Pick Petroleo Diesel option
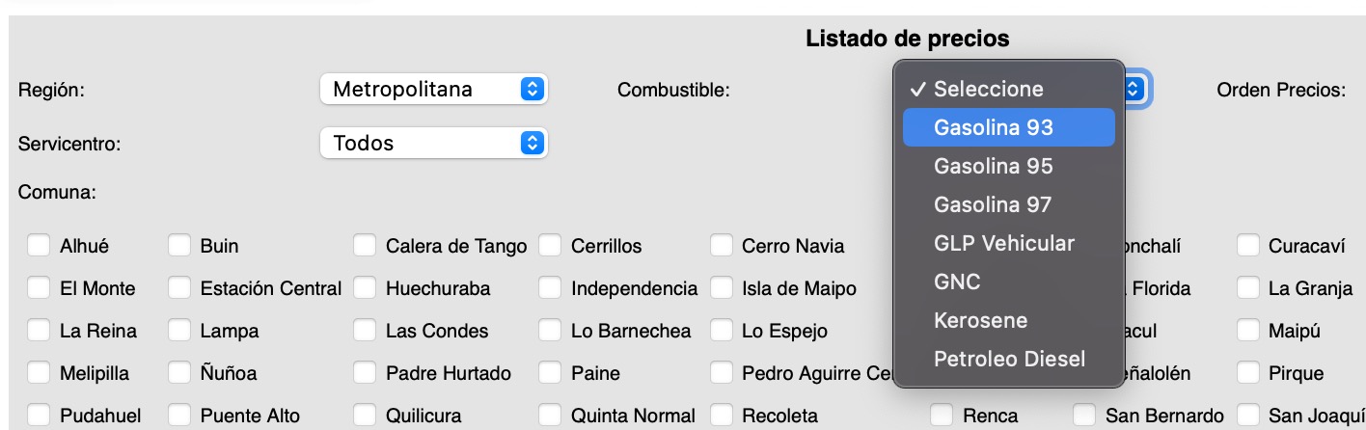 tap(1009, 359)
